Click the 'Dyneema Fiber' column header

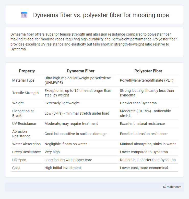click(x=81, y=71)
